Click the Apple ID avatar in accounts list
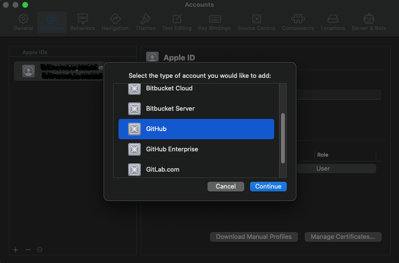The width and height of the screenshot is (399, 263). pos(29,71)
